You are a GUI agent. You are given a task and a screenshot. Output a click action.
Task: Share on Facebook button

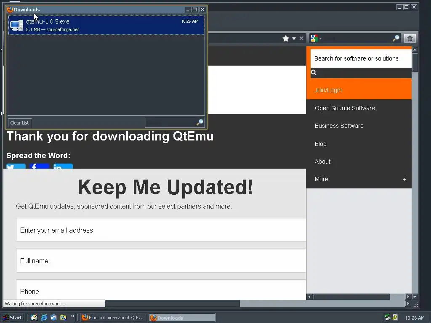pos(40,166)
